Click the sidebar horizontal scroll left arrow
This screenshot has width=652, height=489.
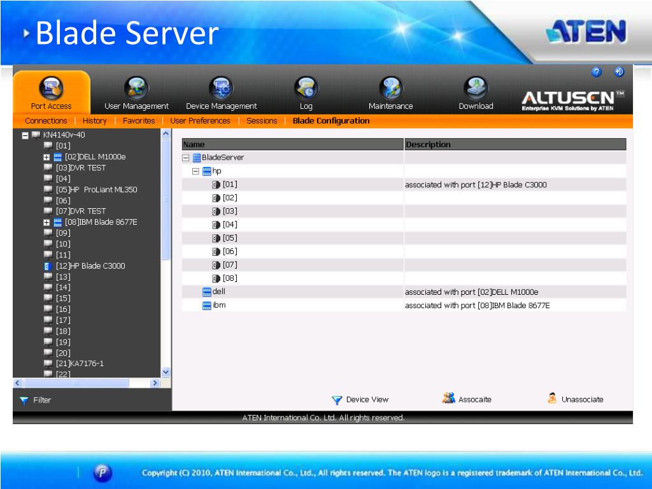(x=17, y=383)
